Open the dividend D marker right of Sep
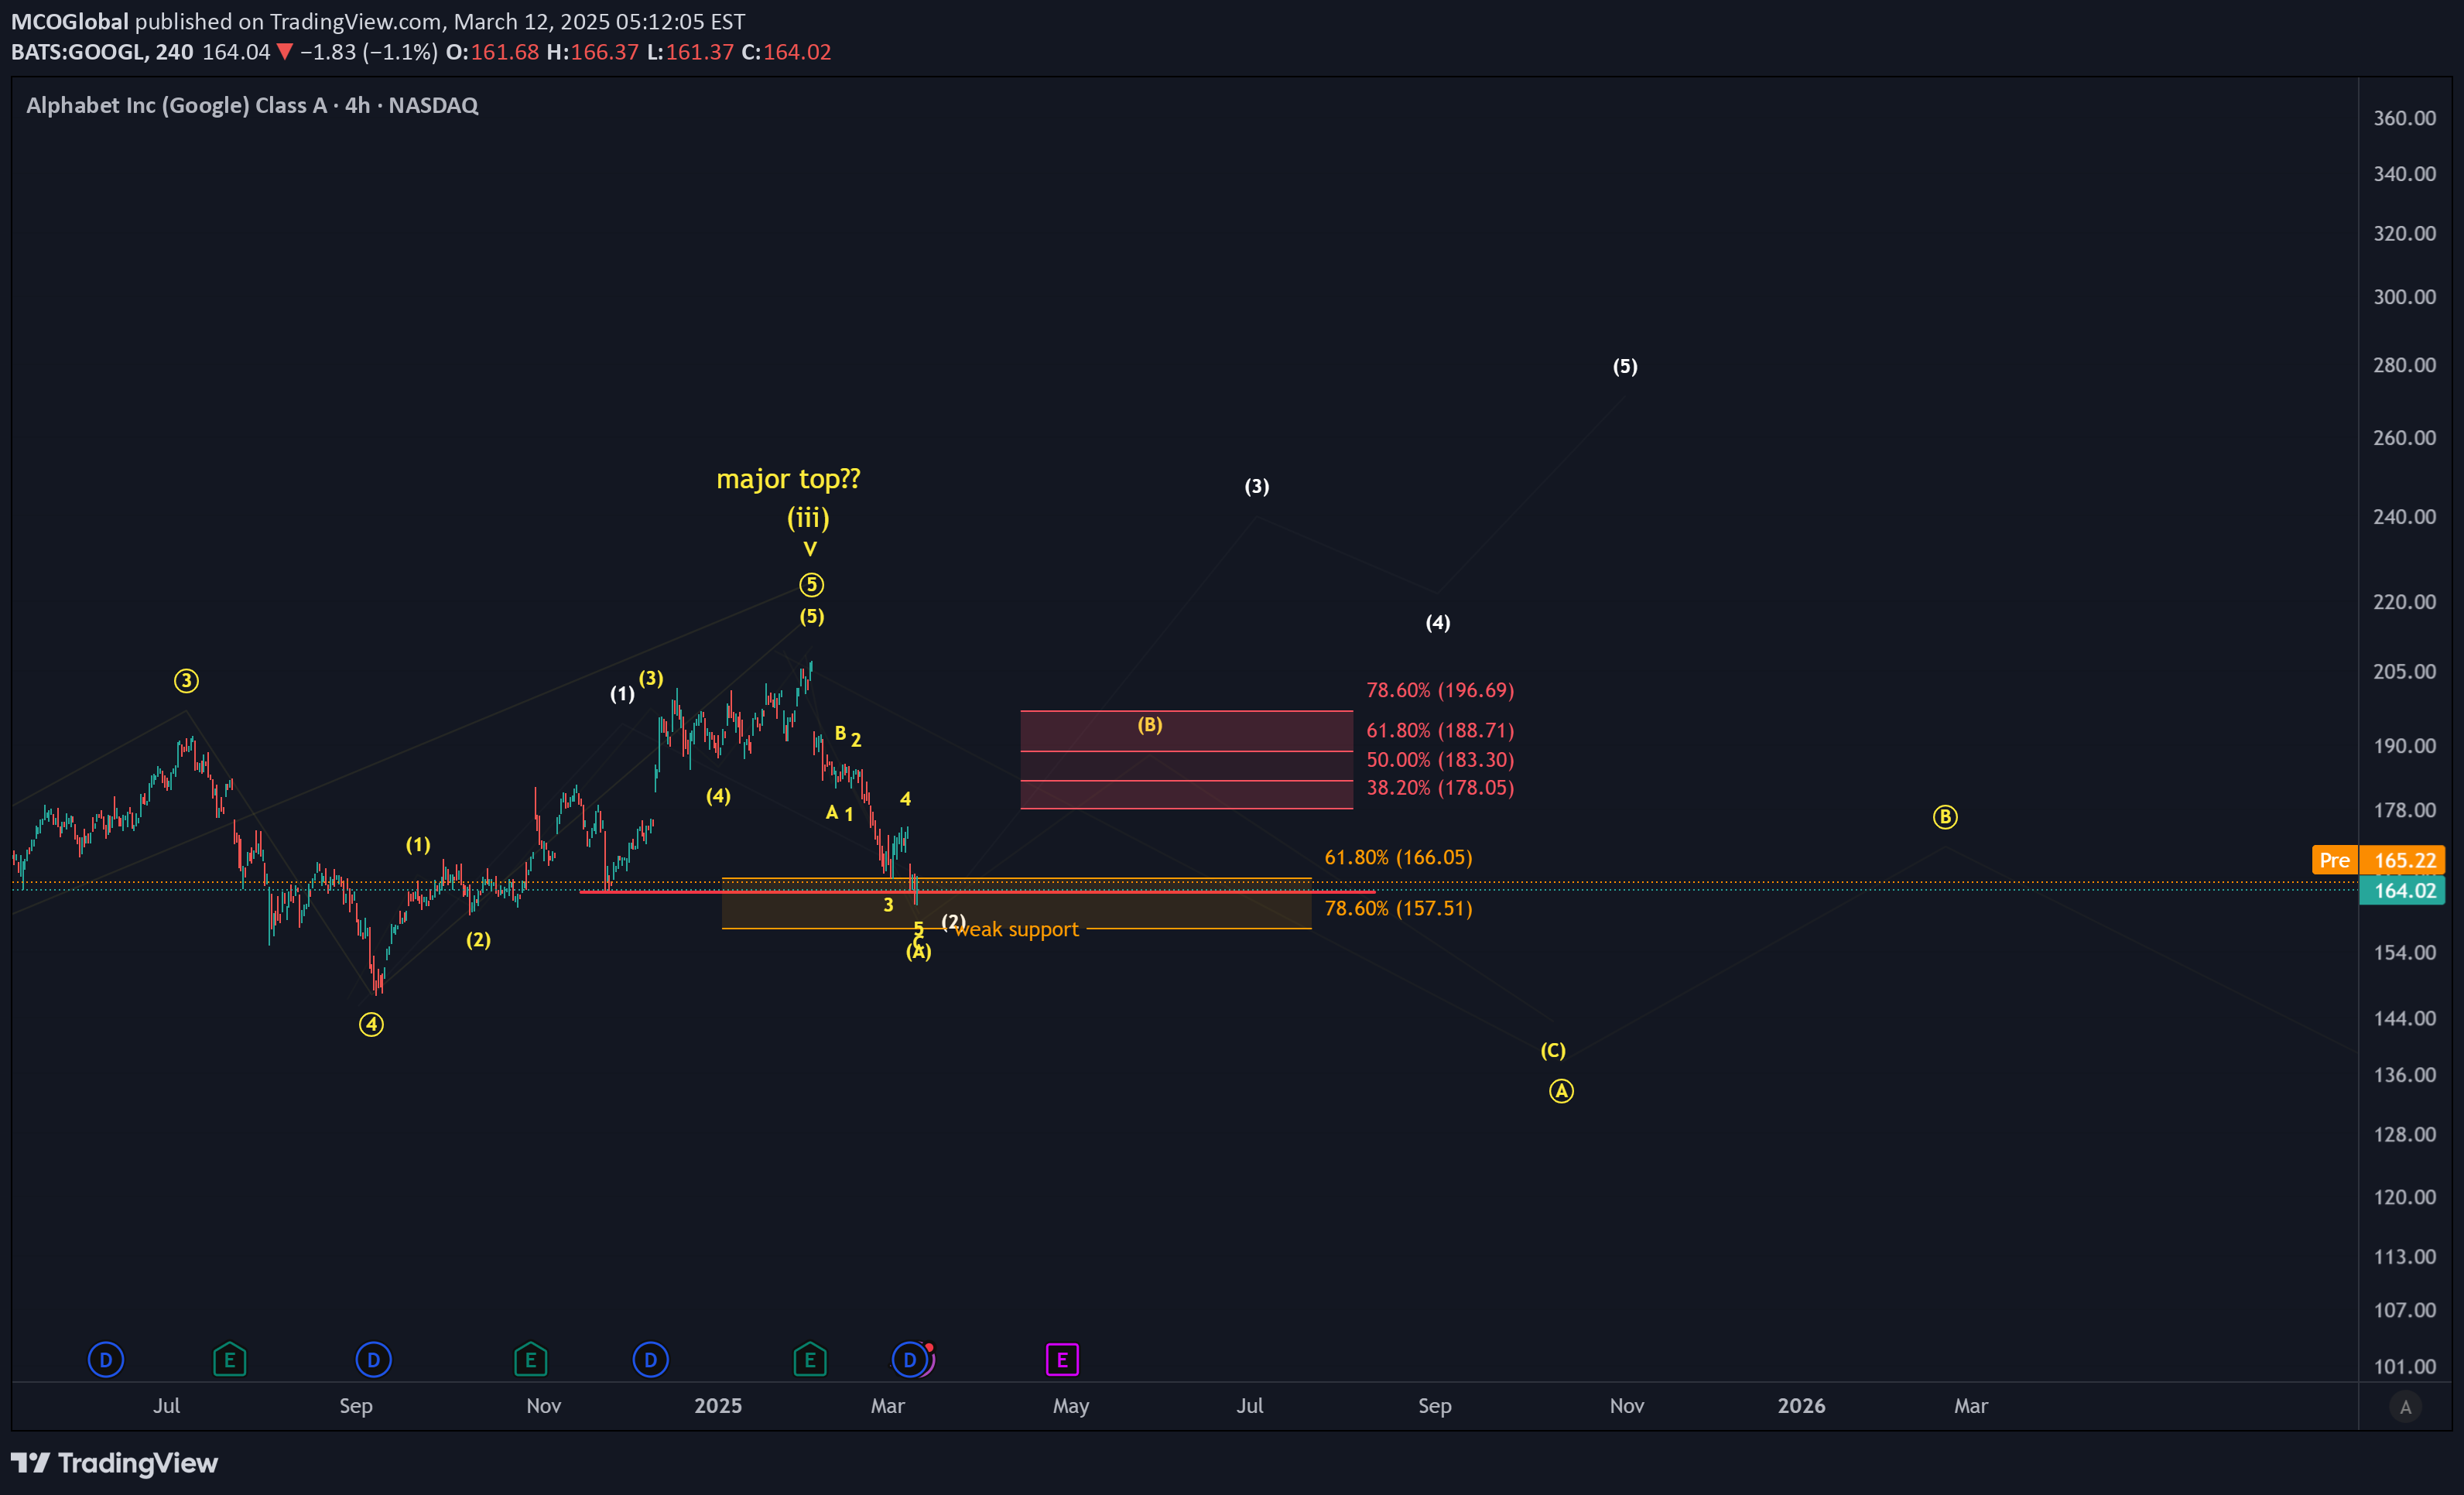 pos(373,1359)
